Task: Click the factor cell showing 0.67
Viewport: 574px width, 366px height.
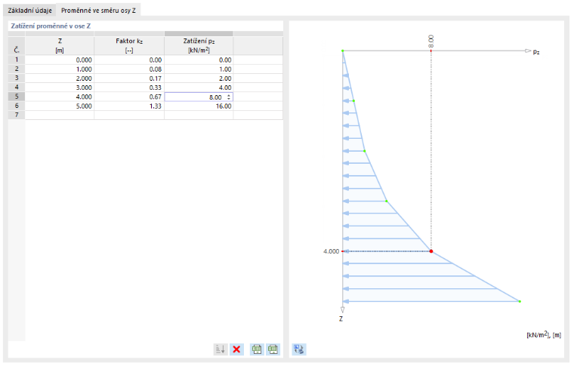Action: click(x=129, y=97)
